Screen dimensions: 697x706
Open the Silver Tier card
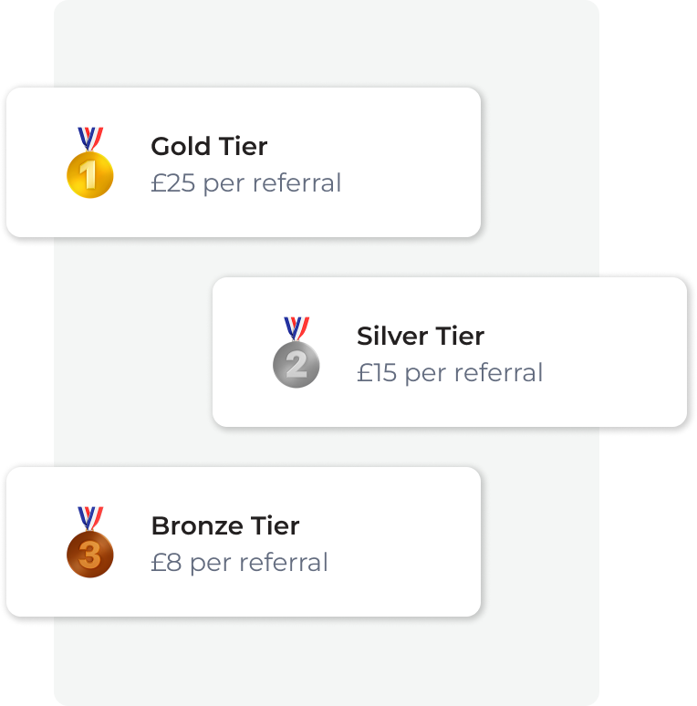(450, 352)
